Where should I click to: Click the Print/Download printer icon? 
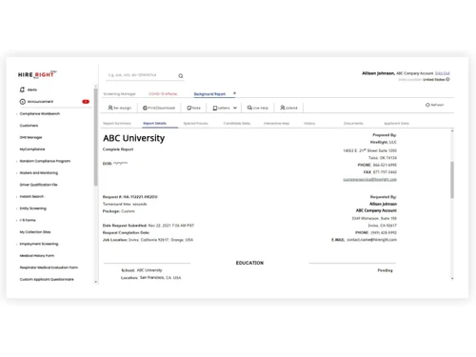[145, 108]
